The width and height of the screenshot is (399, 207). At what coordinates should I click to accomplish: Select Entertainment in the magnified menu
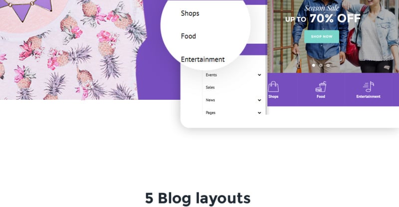coord(203,59)
